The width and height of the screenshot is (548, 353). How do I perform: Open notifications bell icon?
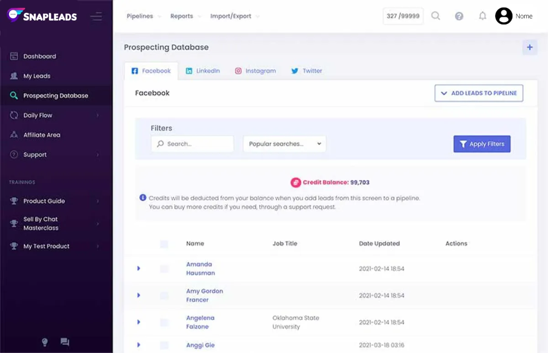pyautogui.click(x=483, y=16)
